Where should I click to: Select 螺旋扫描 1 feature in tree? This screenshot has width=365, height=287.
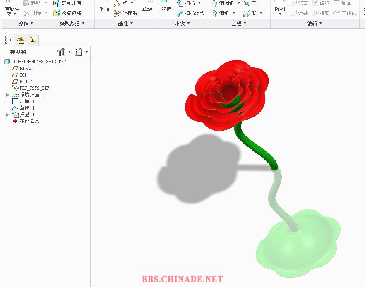(x=28, y=95)
